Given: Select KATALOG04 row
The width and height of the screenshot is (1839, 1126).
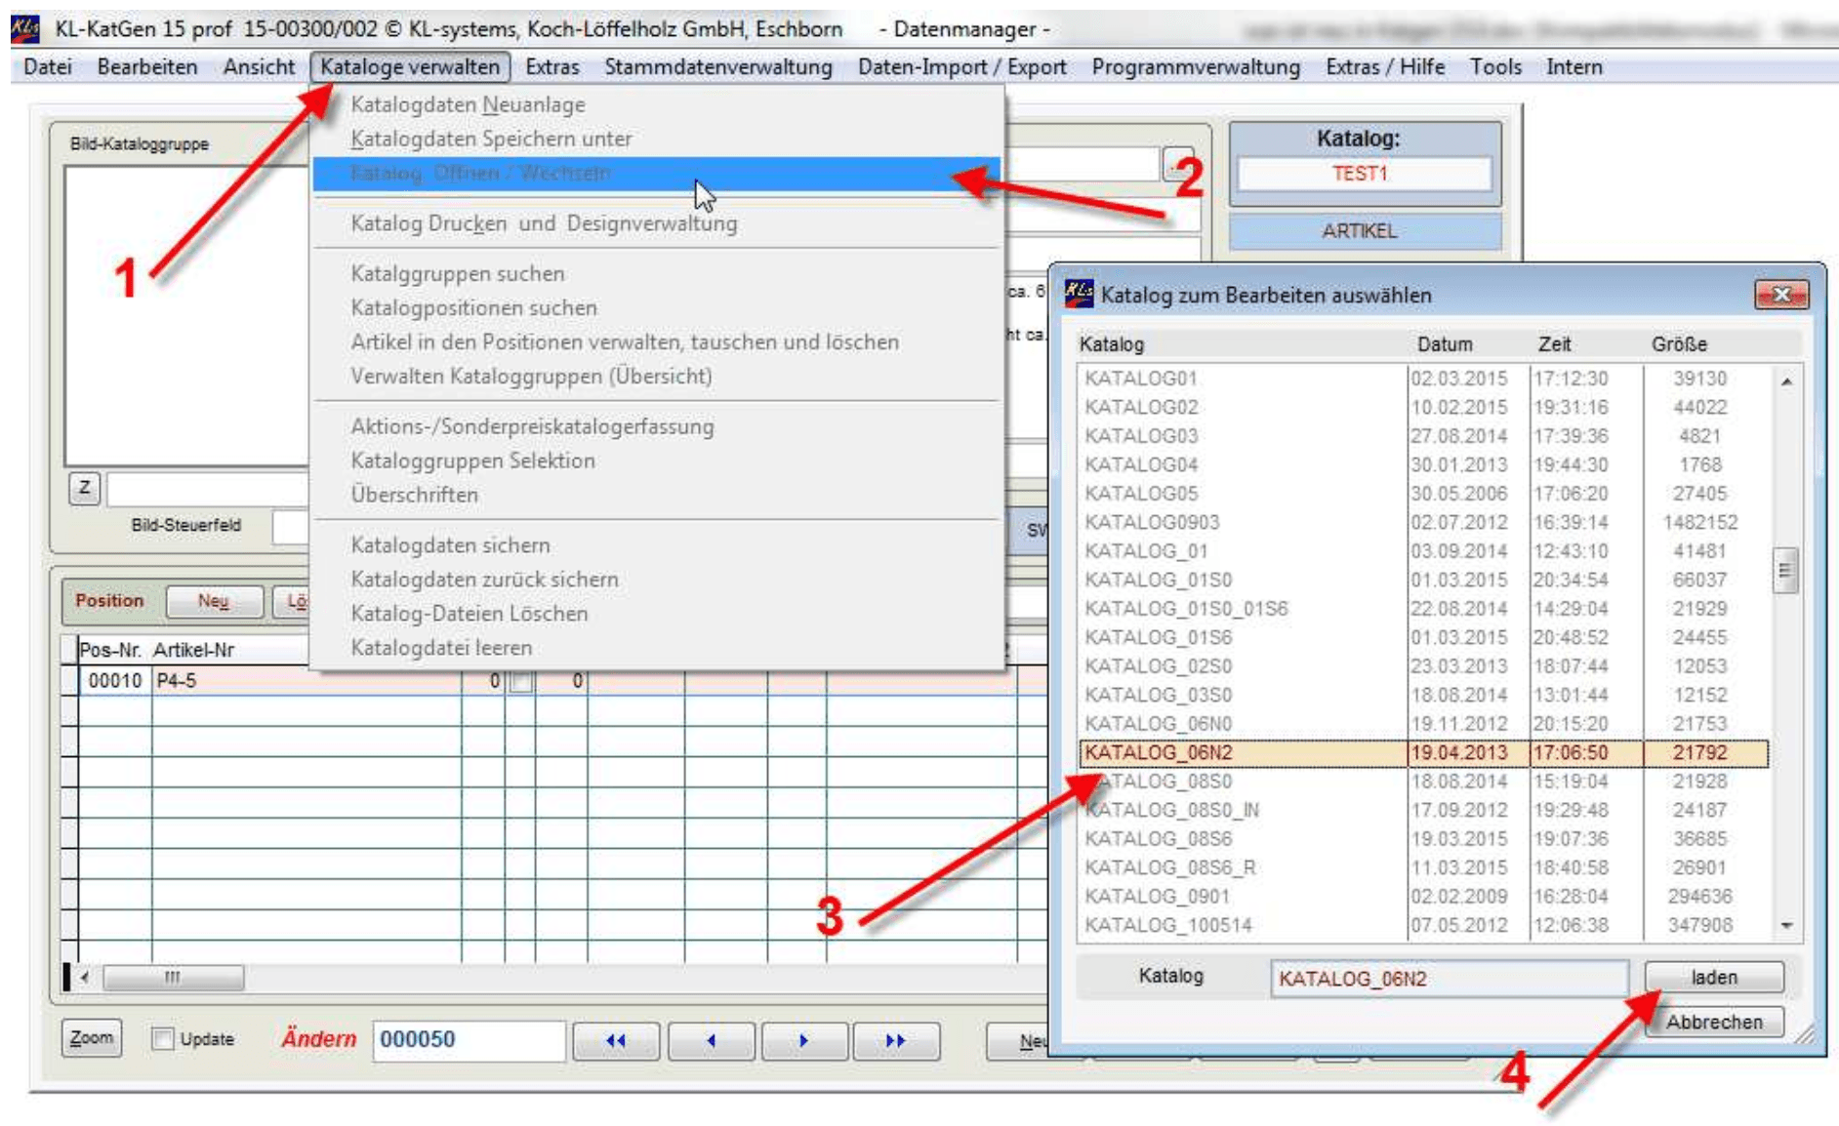Looking at the screenshot, I should click(1423, 464).
